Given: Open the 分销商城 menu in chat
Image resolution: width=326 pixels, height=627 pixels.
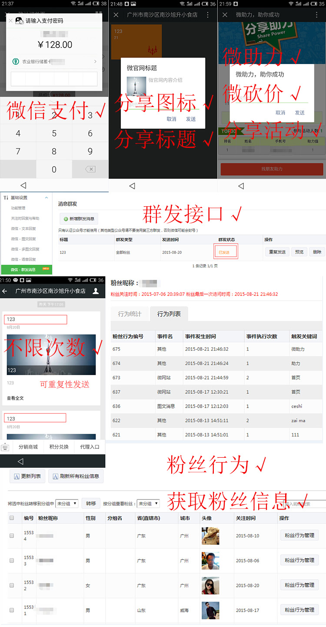Looking at the screenshot, I should click(28, 447).
